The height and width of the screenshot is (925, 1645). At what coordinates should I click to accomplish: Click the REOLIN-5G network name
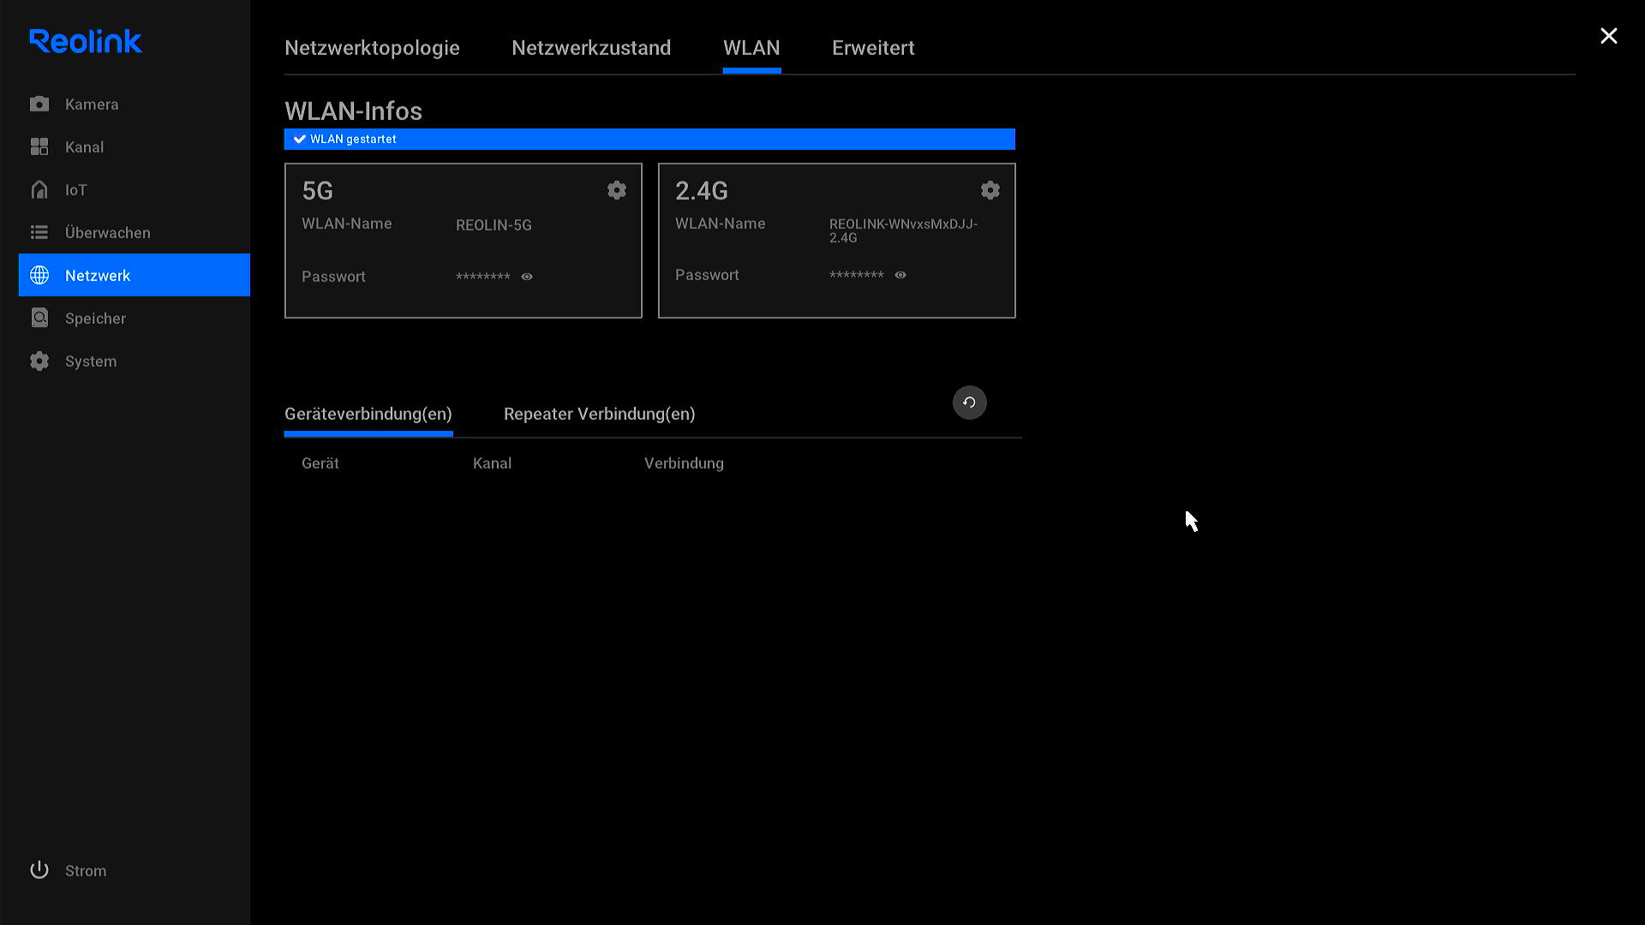[x=493, y=225]
